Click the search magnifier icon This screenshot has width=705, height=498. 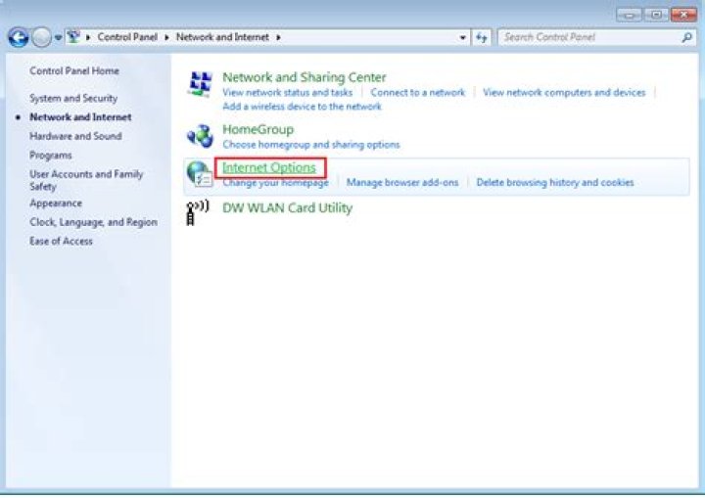686,37
